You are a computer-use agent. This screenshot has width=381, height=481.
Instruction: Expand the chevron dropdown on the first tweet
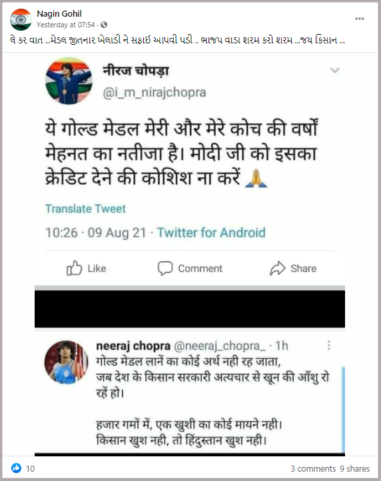(335, 70)
